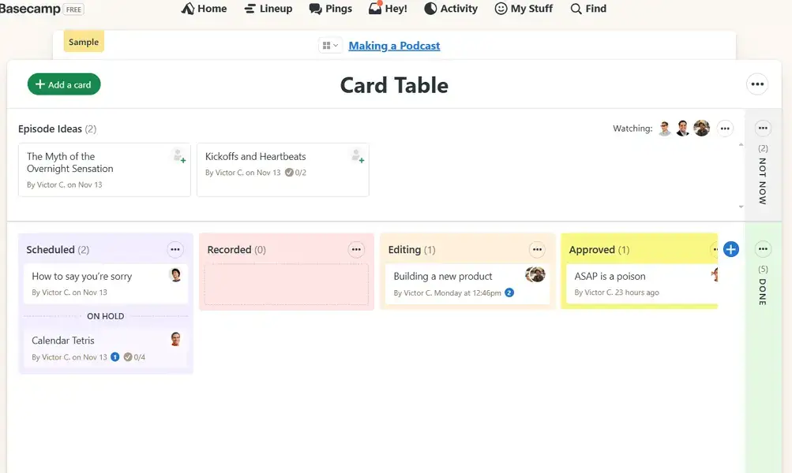Open Scheduled column options ellipsis

[x=175, y=249]
